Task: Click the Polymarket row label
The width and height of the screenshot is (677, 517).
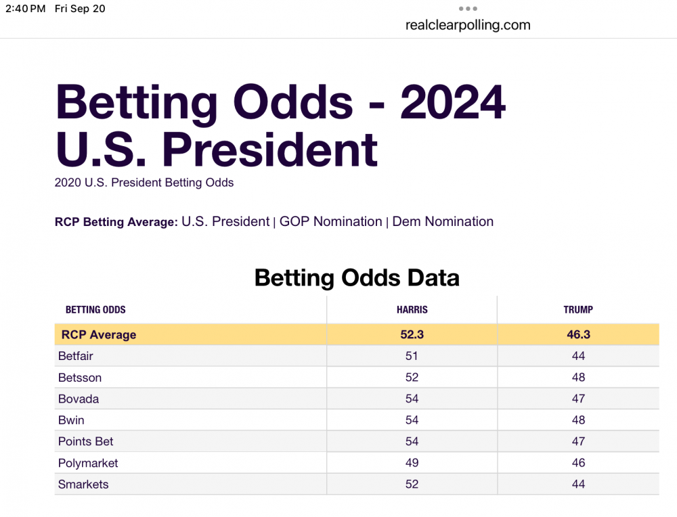Action: coord(88,463)
